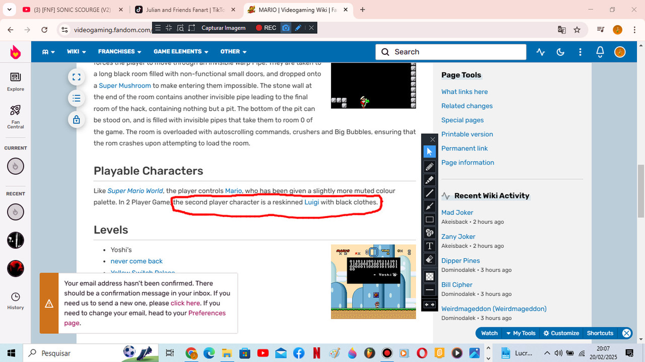
Task: Expand the My Tools menu
Action: [521, 333]
